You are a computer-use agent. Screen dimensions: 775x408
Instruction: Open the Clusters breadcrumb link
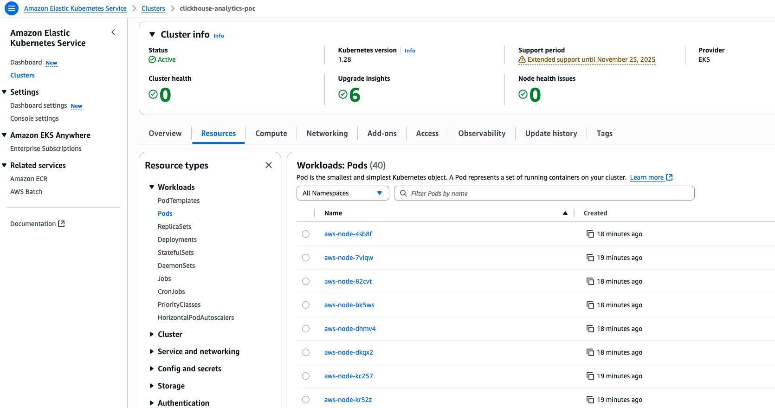point(153,8)
